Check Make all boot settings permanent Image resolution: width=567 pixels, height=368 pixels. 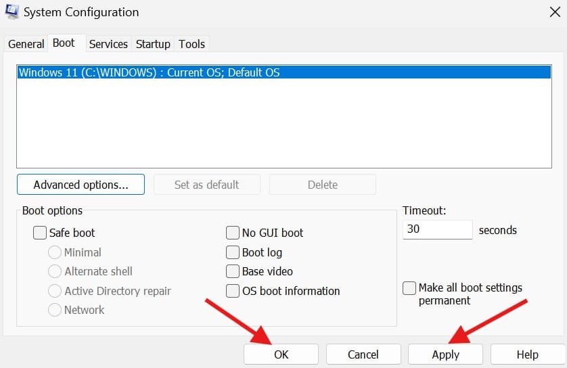pos(409,288)
